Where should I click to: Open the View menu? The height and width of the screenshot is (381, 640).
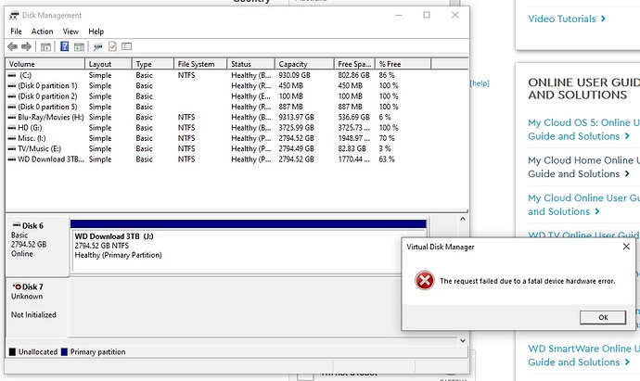tap(70, 32)
